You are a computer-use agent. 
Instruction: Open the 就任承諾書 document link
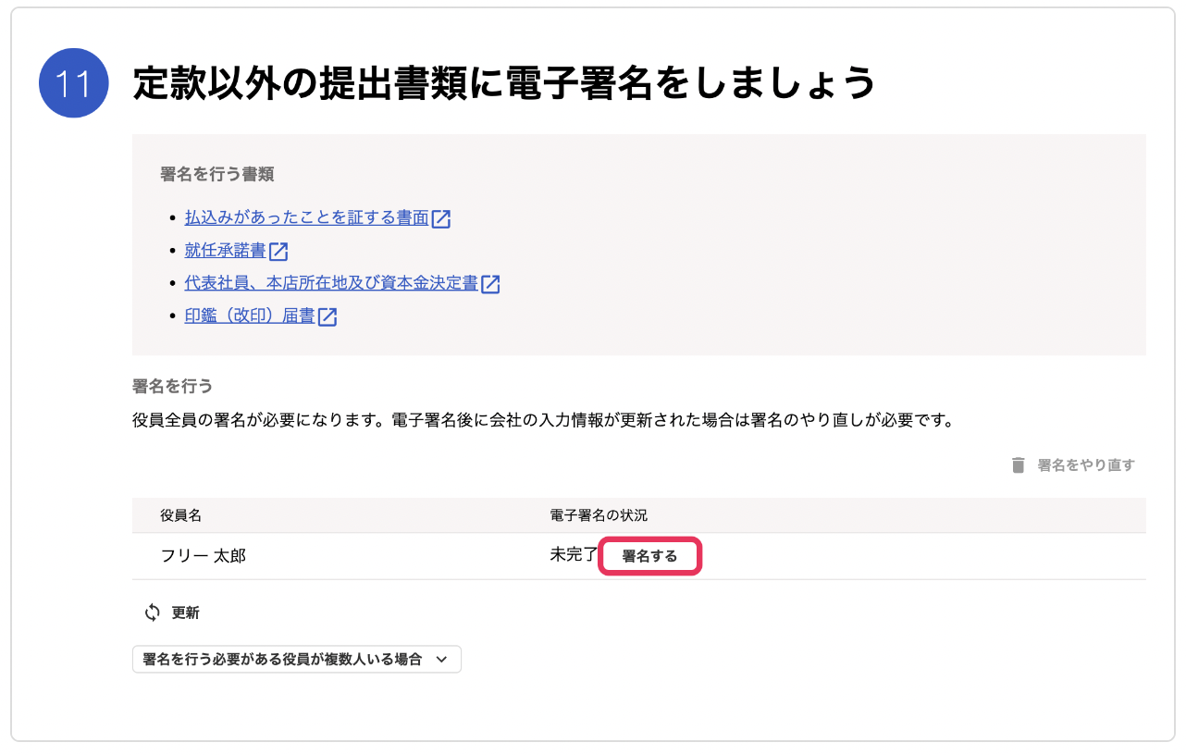point(226,251)
